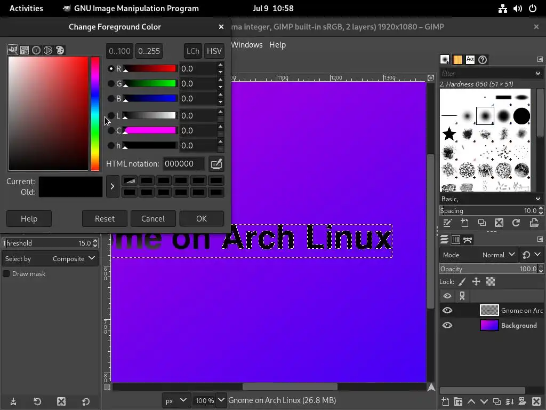Image resolution: width=546 pixels, height=410 pixels.
Task: Create a new brush
Action: click(464, 223)
